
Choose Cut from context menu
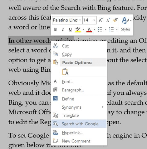[79, 46]
